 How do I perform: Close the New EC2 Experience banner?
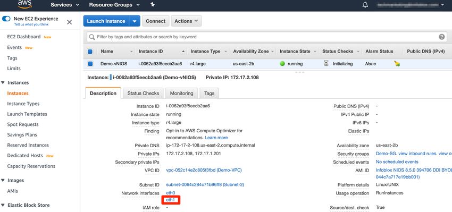point(70,22)
